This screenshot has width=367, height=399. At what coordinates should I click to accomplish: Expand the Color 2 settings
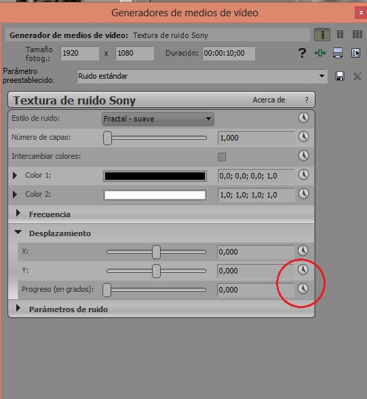click(x=15, y=194)
